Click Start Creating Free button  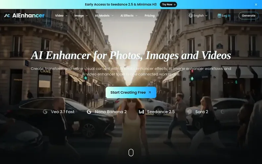pyautogui.click(x=131, y=93)
